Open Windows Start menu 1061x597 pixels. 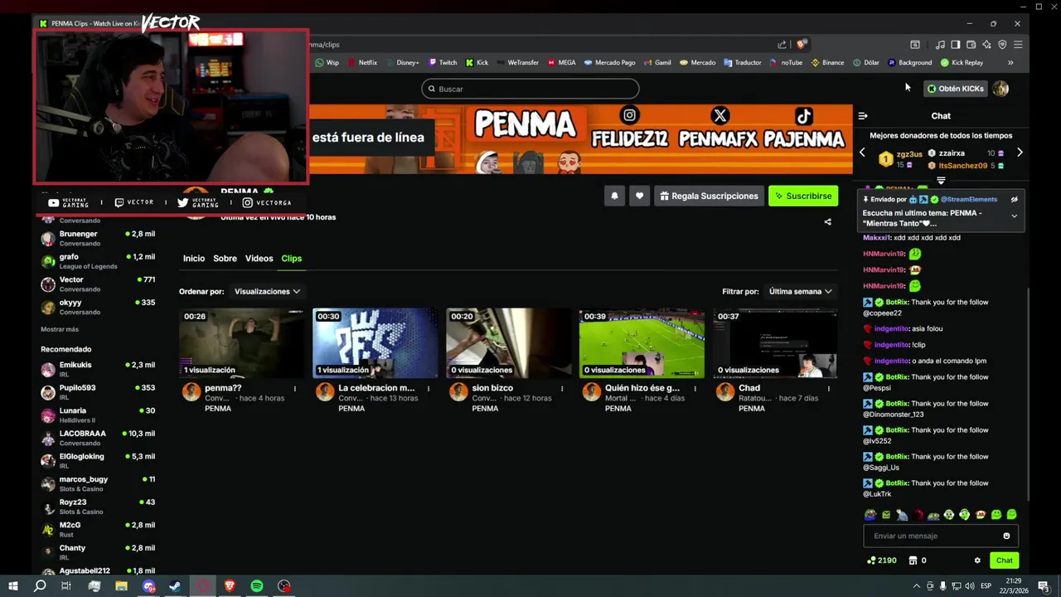(x=12, y=586)
